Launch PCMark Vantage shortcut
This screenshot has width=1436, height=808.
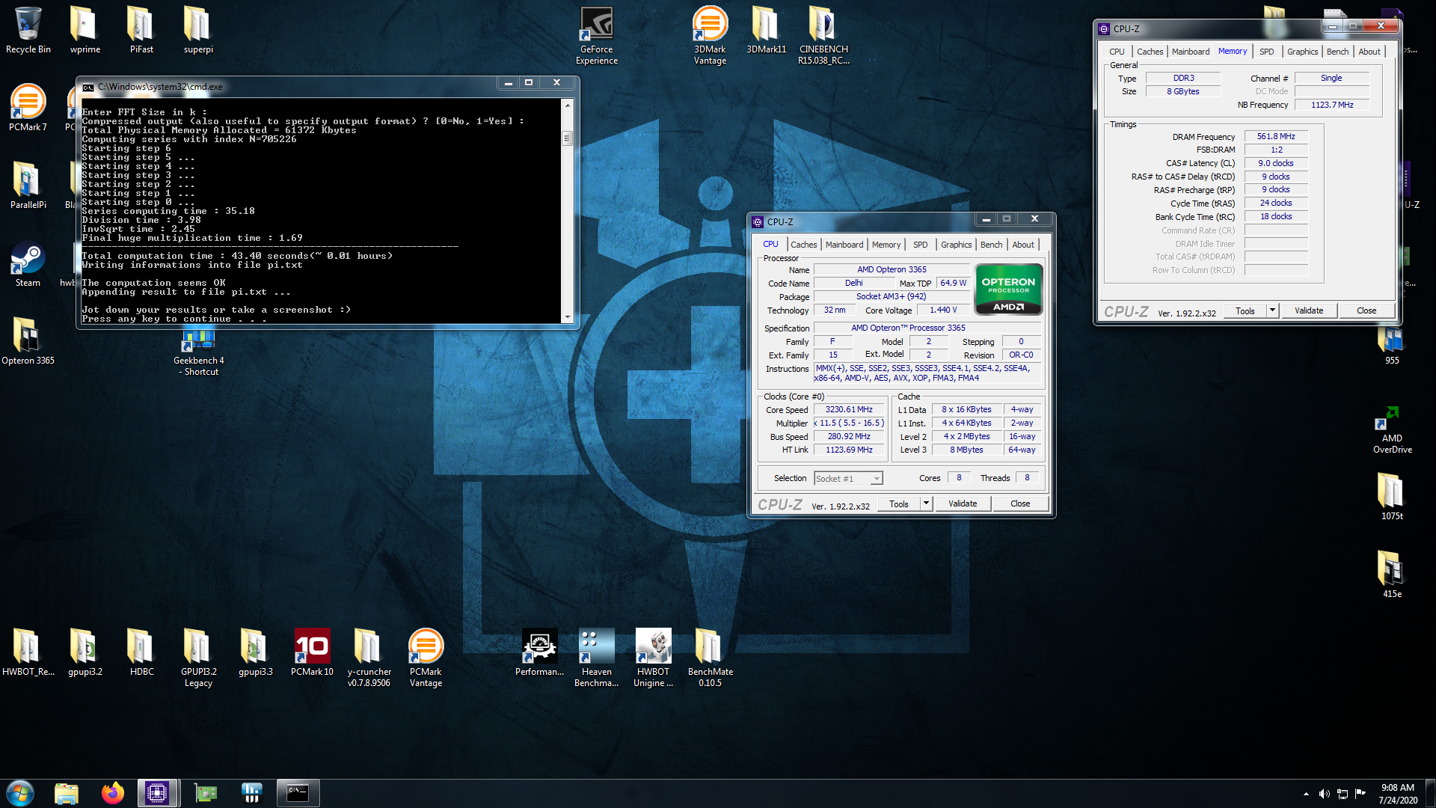pos(426,658)
